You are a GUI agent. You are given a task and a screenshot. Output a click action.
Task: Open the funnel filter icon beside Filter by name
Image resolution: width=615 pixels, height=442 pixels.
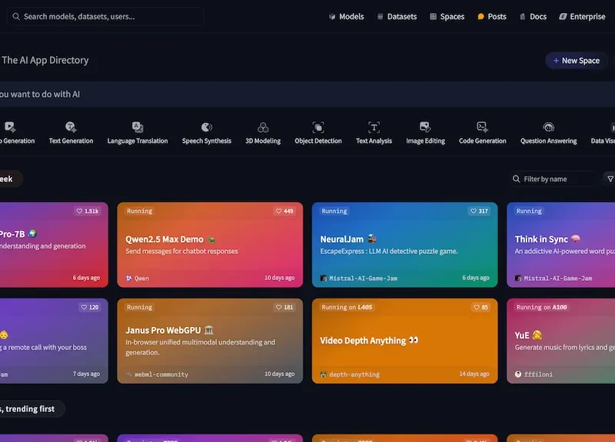pos(610,179)
